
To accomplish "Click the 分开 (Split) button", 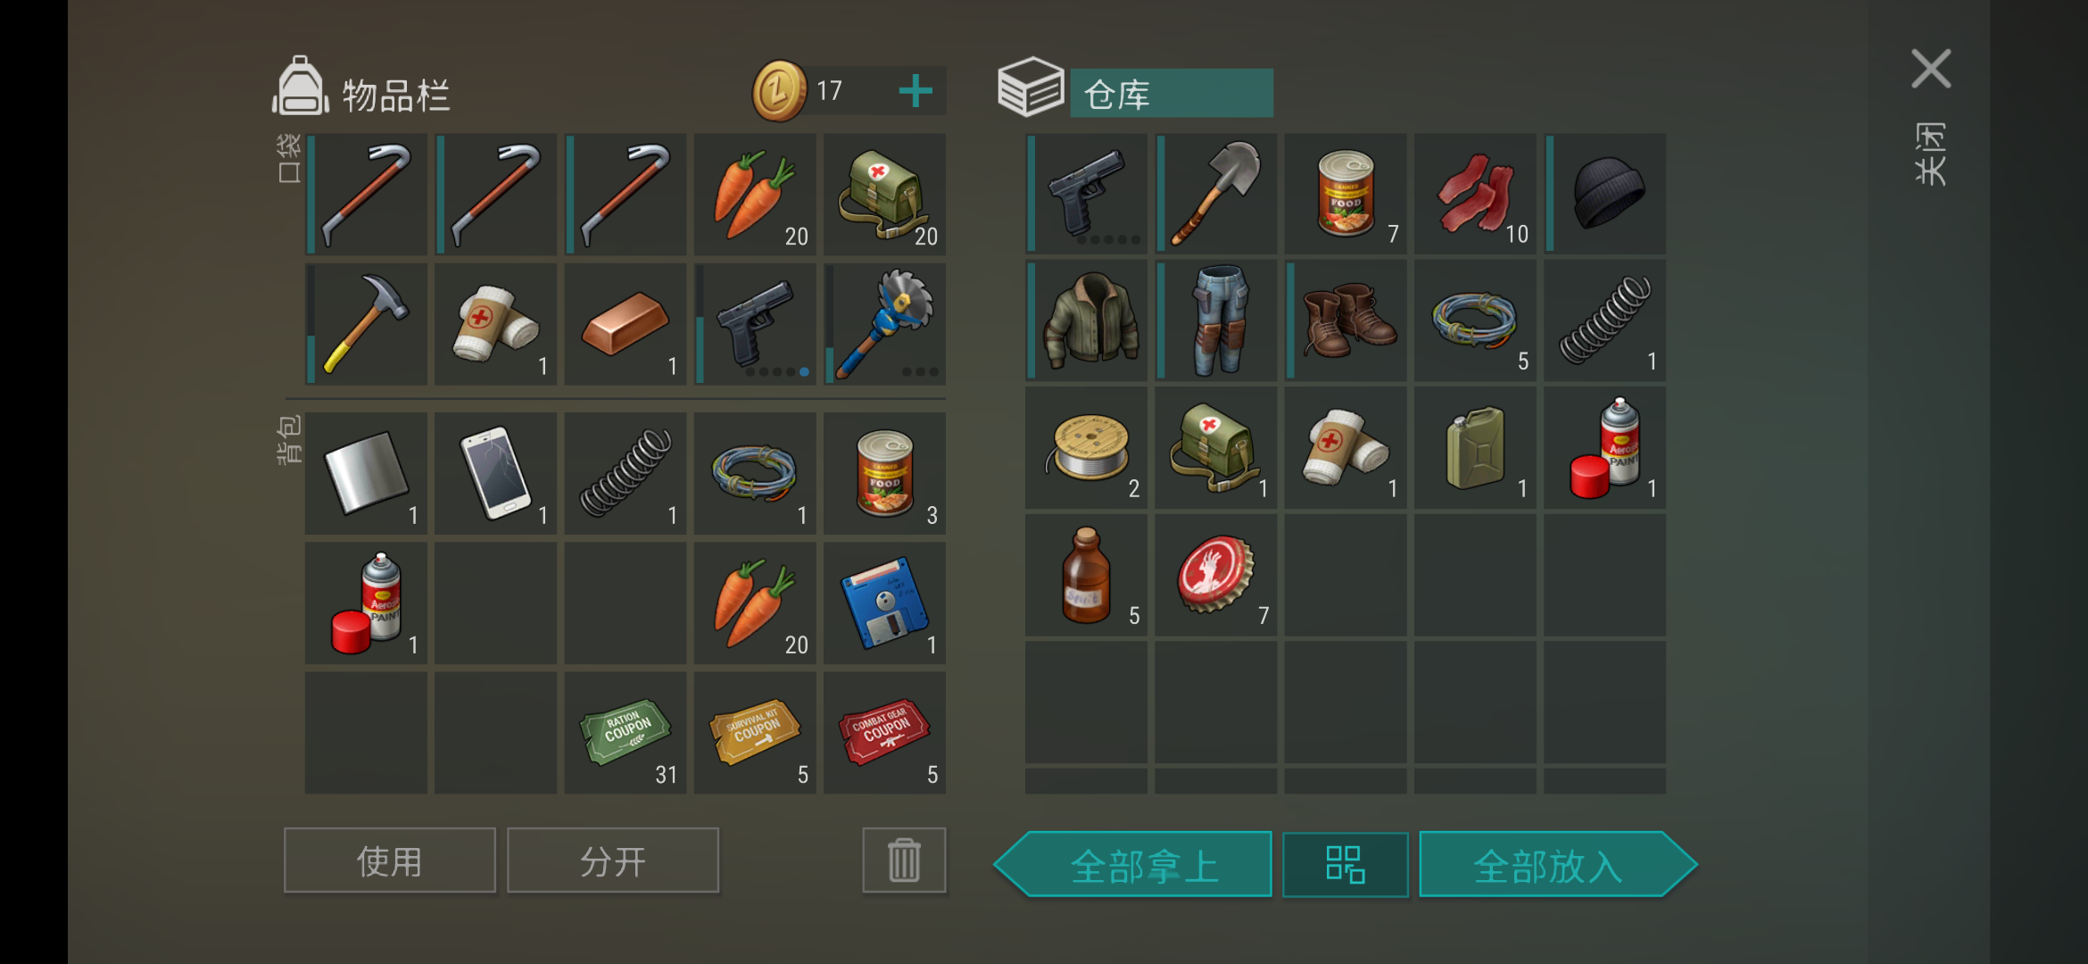I will pos(613,860).
